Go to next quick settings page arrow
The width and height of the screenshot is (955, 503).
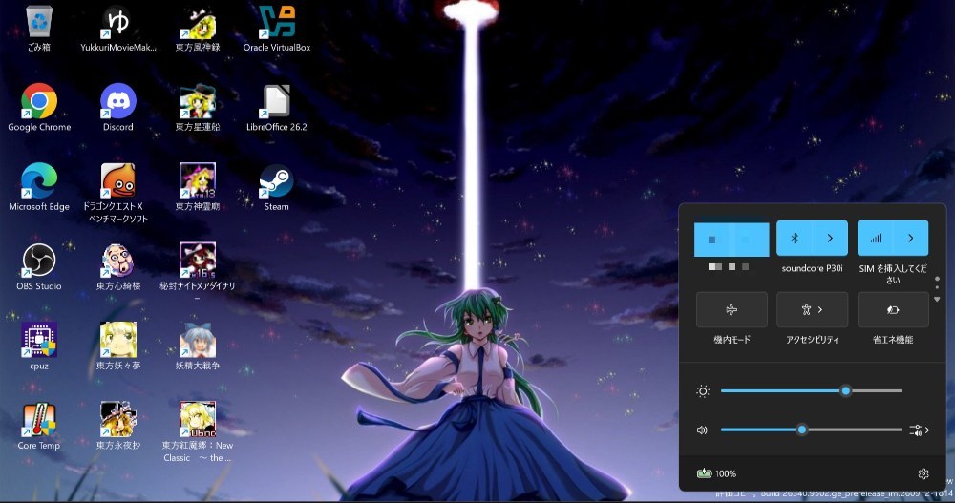937,299
